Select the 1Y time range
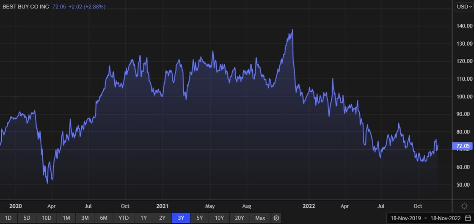The image size is (474, 224). [x=143, y=218]
